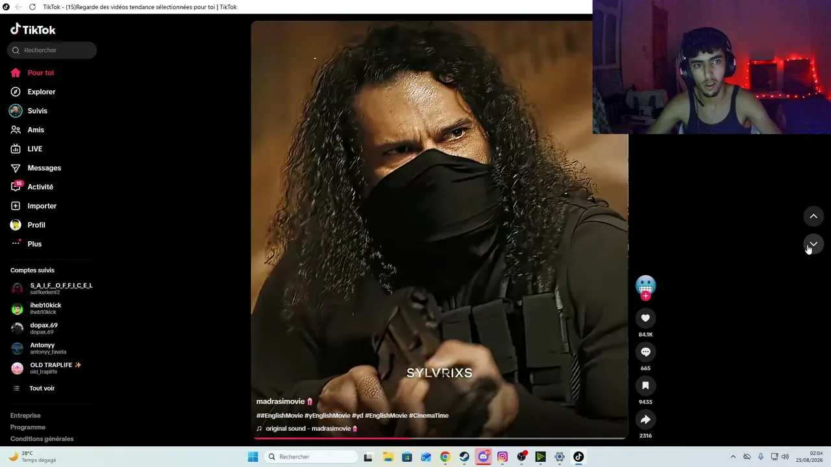
Task: Share the video using the arrow icon
Action: pyautogui.click(x=645, y=419)
